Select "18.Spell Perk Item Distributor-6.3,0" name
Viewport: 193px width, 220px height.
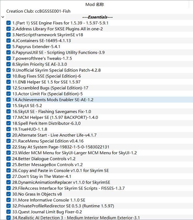[46, 123]
